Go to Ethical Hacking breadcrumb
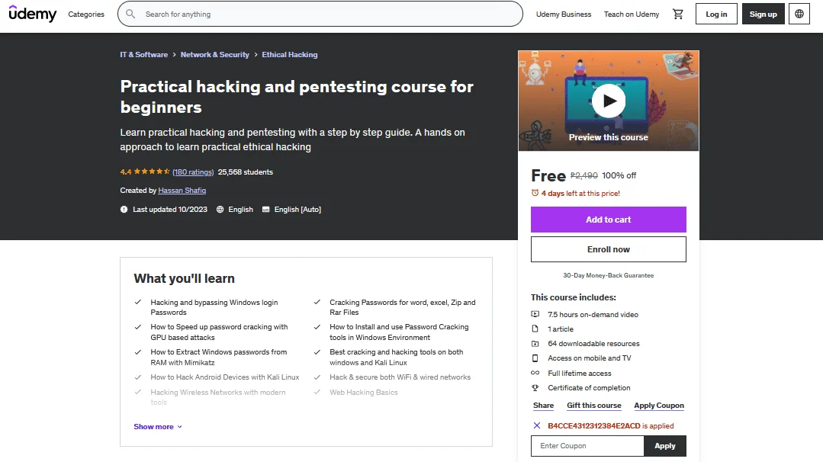 [290, 55]
